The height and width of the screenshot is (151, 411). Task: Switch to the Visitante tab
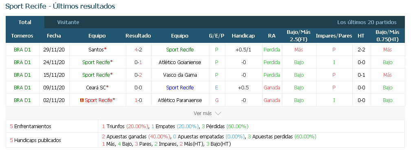(x=68, y=22)
